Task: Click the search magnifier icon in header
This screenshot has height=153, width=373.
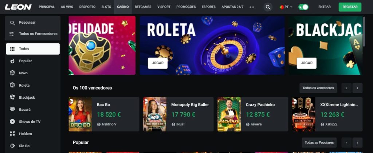Action: tap(268, 7)
